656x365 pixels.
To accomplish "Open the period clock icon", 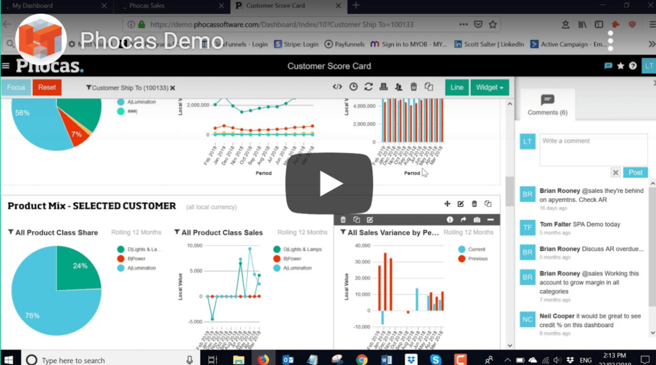I will [x=353, y=87].
